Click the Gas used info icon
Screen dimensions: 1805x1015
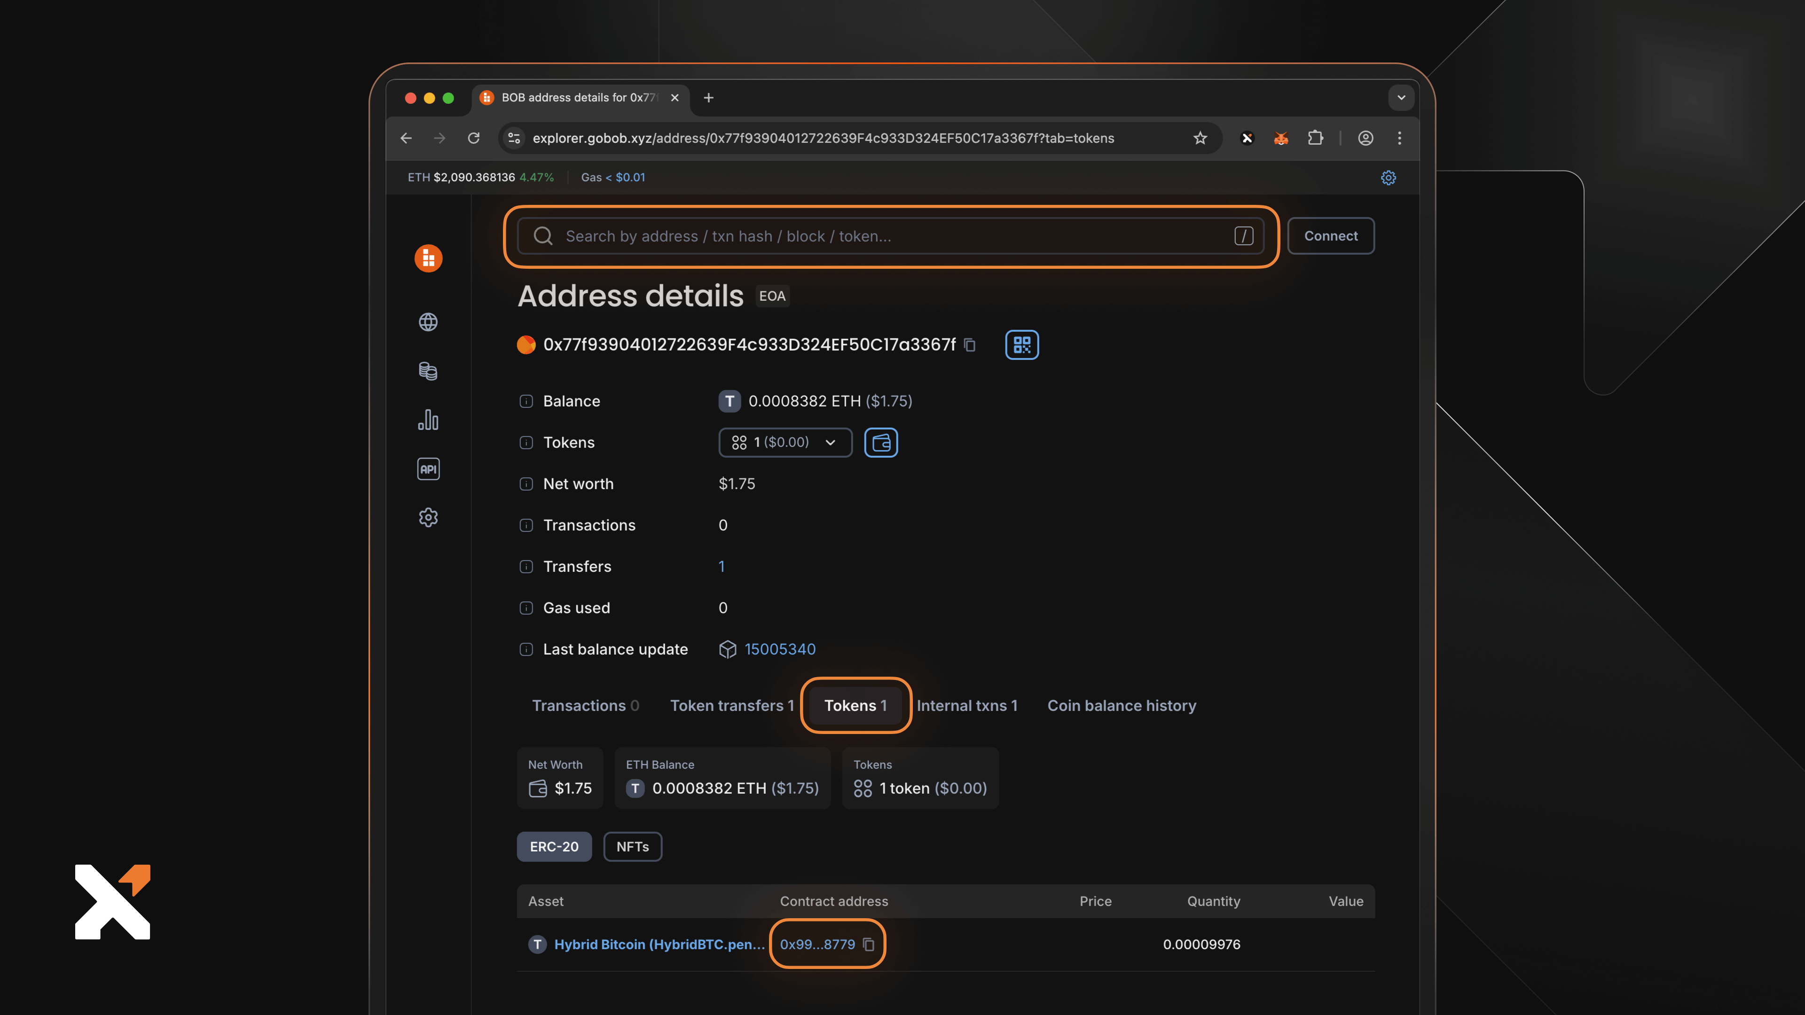[526, 608]
